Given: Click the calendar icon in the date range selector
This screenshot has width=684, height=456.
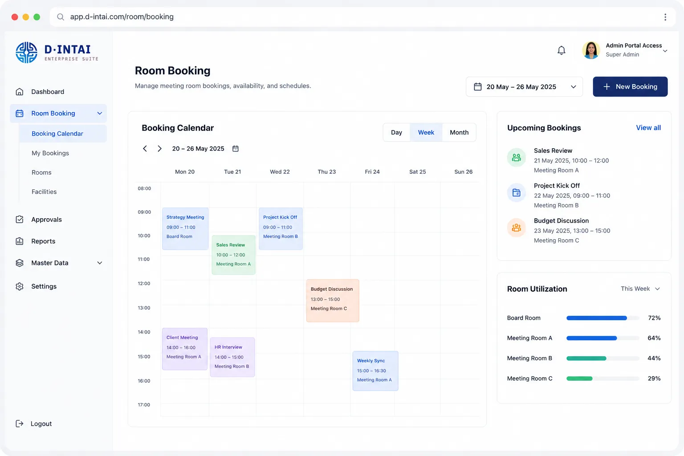Looking at the screenshot, I should click(477, 87).
